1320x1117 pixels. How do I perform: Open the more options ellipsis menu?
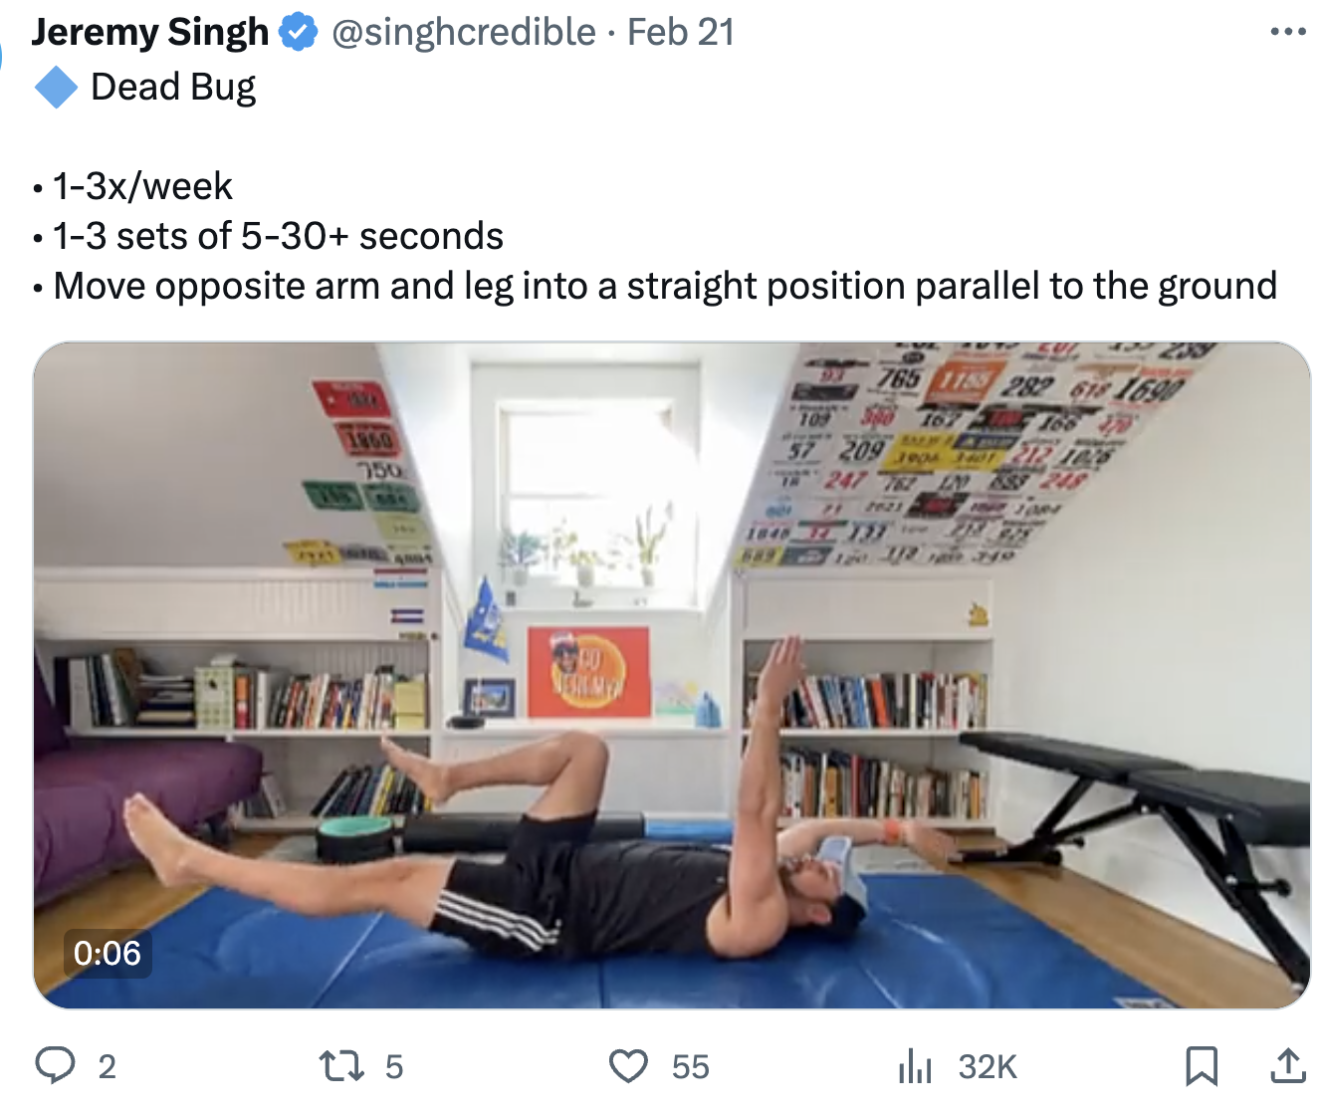pos(1287,32)
